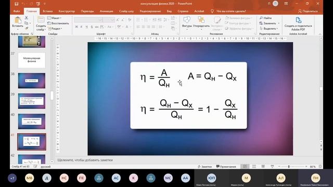Fit slide to current window icon
Screen dimensions: 333x187
[x=321, y=167]
